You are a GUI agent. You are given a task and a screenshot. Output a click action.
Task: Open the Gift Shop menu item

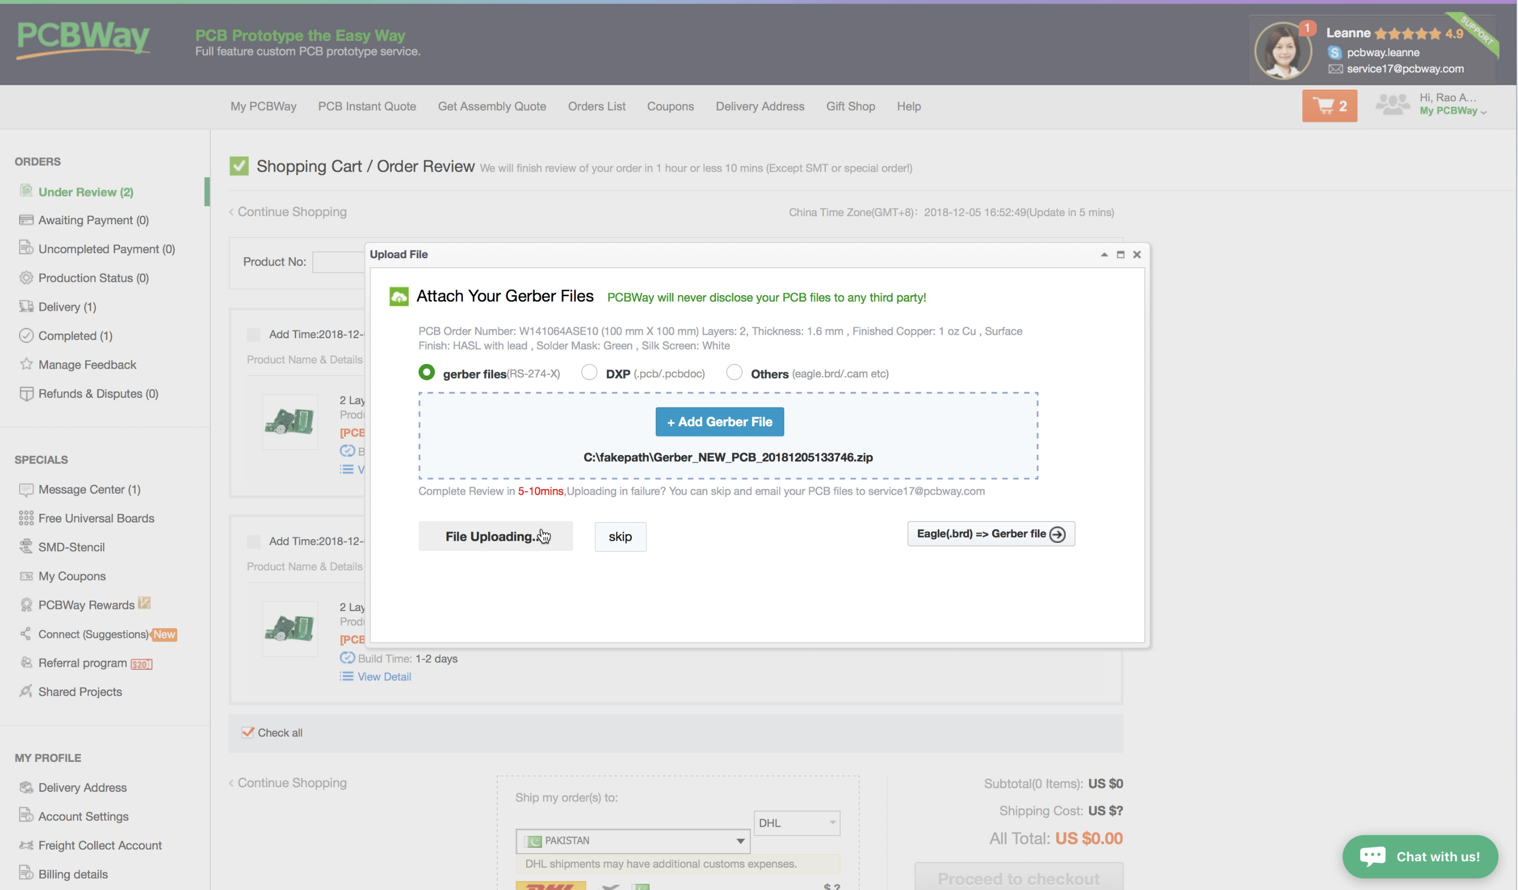click(850, 106)
